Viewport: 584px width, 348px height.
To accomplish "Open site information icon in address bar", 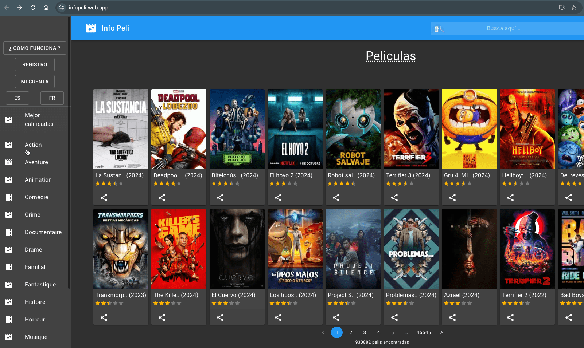I will (x=62, y=8).
